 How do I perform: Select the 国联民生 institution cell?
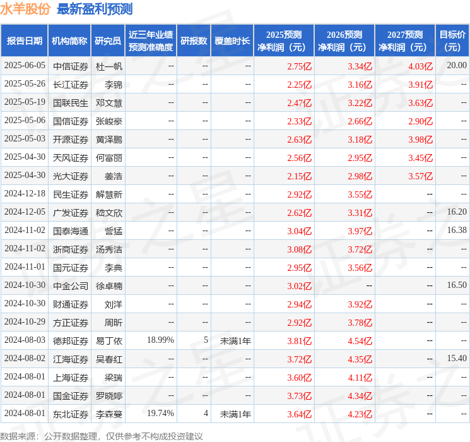[71, 103]
